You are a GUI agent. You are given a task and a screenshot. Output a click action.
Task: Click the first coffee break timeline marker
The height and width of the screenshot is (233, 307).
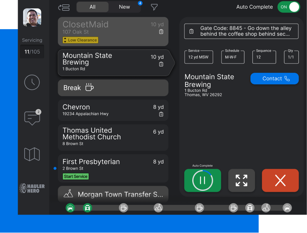[123, 208]
